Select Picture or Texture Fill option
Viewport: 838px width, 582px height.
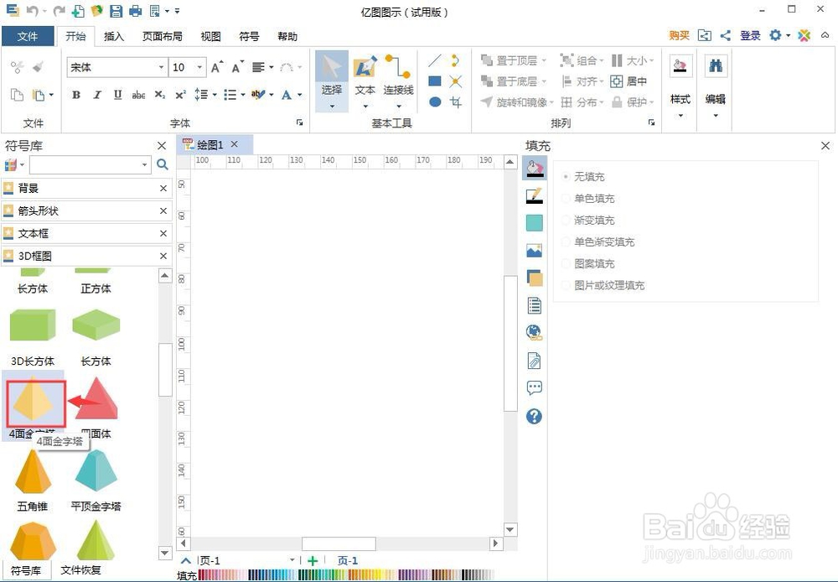603,286
